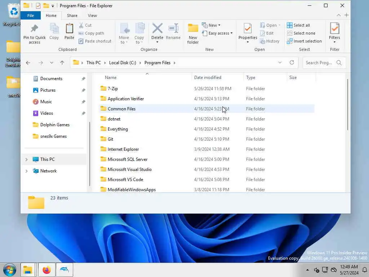Select the Everything folder
Viewport: 369px width, 277px height.
point(206,129)
